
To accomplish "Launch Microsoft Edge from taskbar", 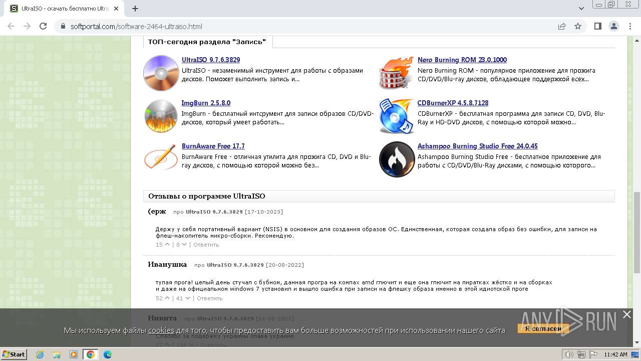I will (108, 354).
